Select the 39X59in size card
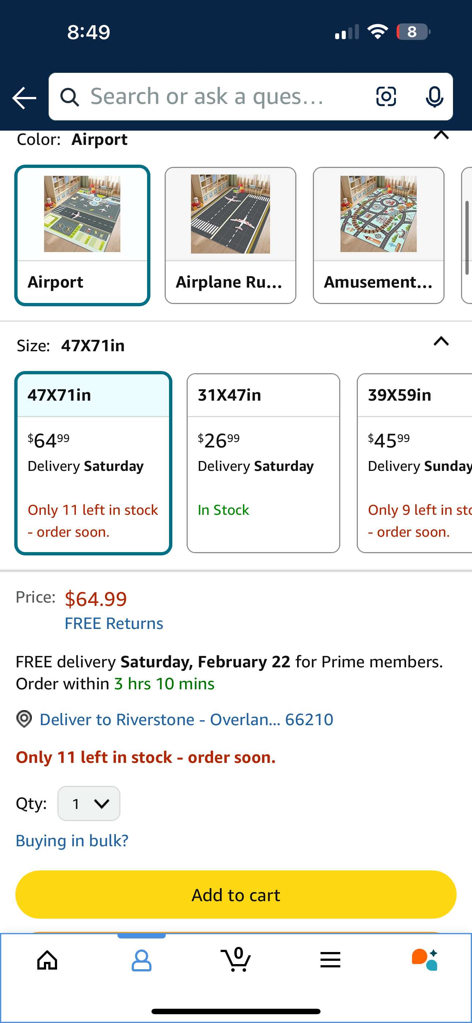Viewport: 472px width, 1023px height. [x=415, y=462]
